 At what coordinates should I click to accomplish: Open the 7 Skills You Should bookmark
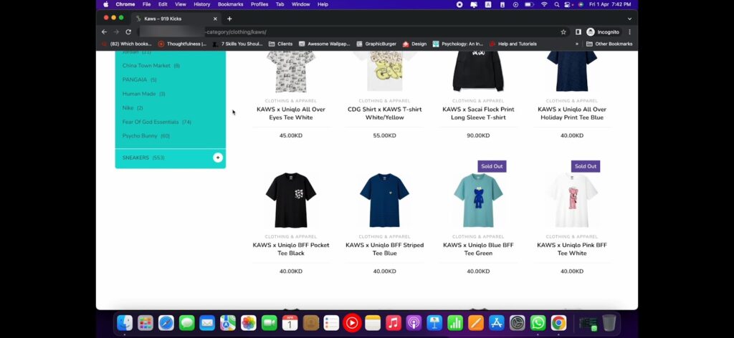pos(237,44)
